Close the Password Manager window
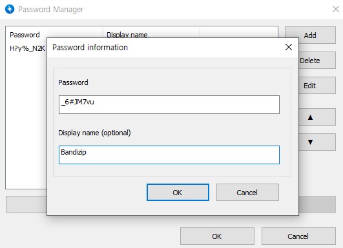343x248 pixels. tap(335, 9)
